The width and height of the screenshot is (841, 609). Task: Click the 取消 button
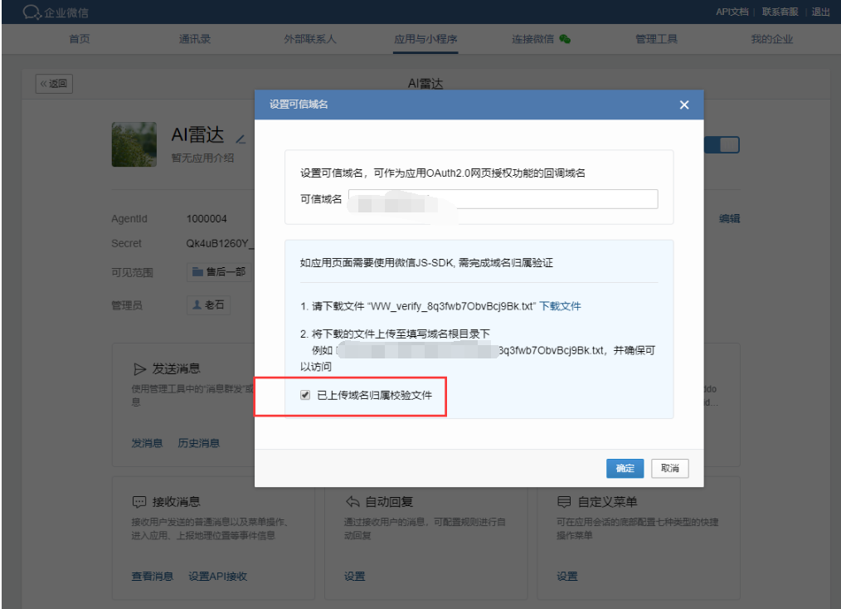670,469
